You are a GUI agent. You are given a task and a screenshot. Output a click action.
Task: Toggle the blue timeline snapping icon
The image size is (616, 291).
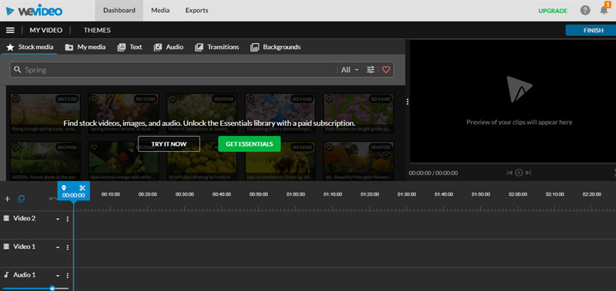pyautogui.click(x=22, y=199)
